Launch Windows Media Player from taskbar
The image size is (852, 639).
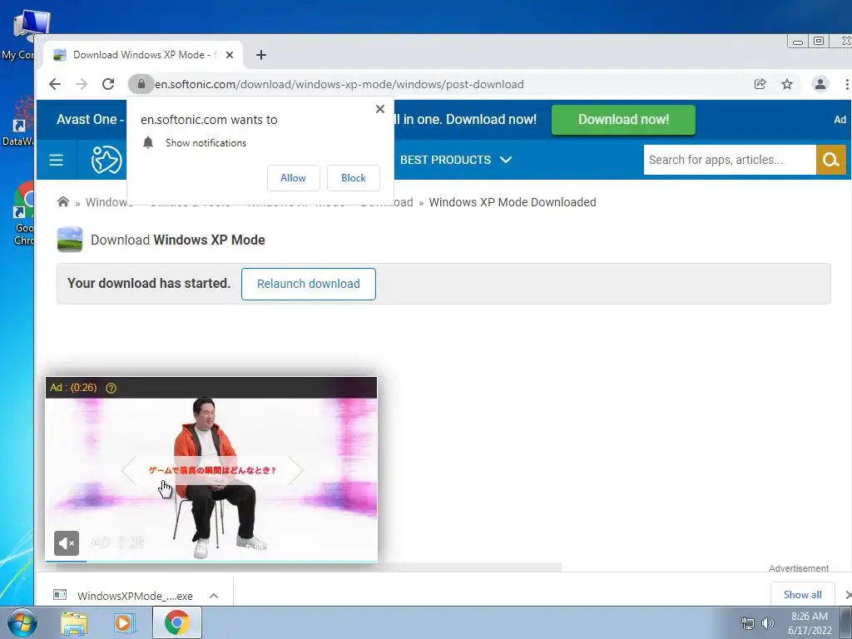click(125, 623)
